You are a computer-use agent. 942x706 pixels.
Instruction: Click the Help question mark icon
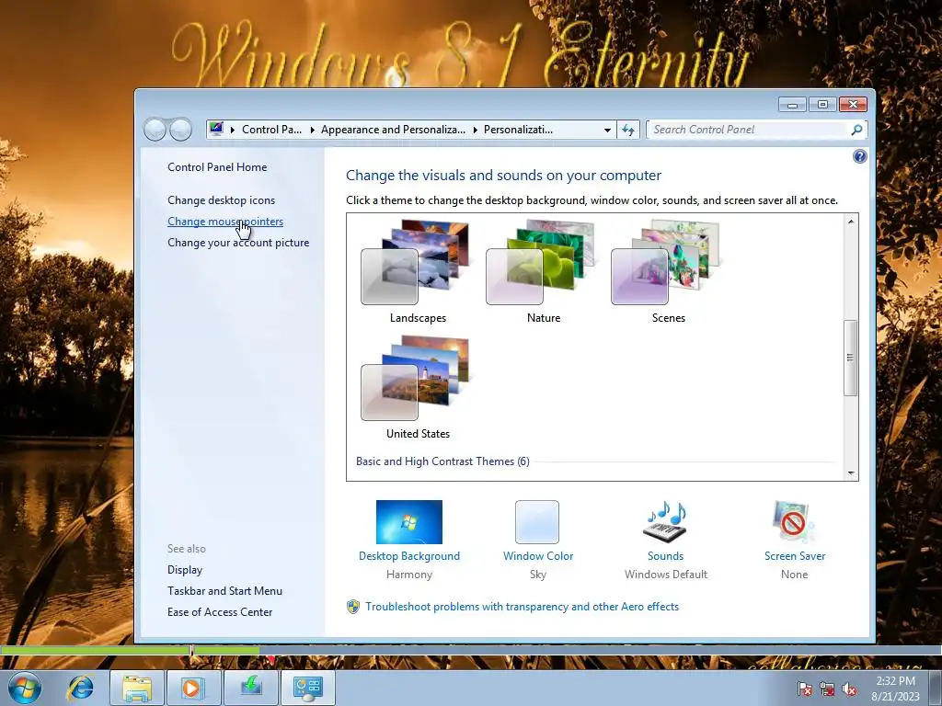(860, 156)
